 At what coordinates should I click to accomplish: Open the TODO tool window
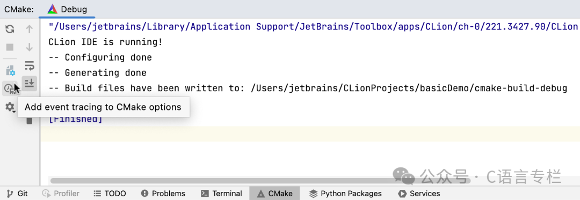click(x=110, y=194)
